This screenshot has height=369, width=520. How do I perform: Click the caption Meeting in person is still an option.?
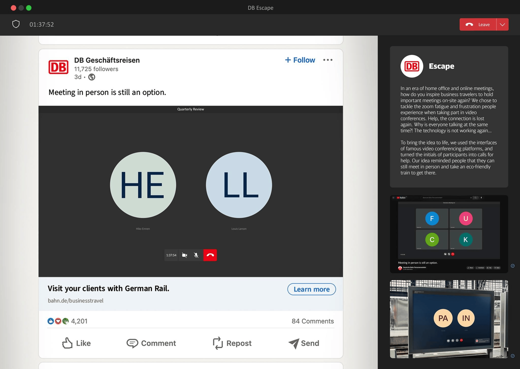pyautogui.click(x=107, y=92)
